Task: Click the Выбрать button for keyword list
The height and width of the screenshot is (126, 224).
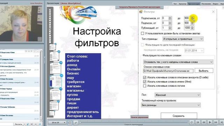Action: pyautogui.click(x=204, y=71)
